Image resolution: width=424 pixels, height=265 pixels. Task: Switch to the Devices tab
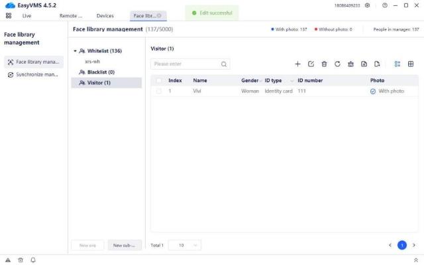click(x=105, y=15)
